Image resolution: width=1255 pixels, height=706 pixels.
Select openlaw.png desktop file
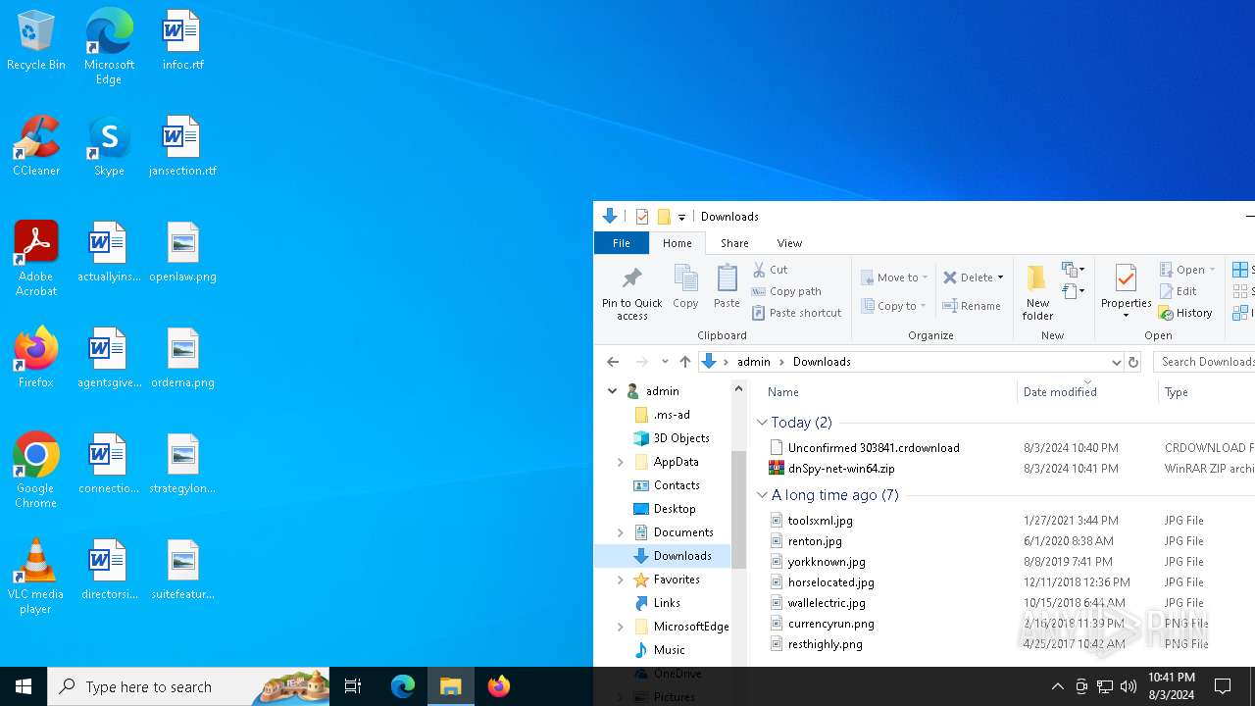coord(182,252)
